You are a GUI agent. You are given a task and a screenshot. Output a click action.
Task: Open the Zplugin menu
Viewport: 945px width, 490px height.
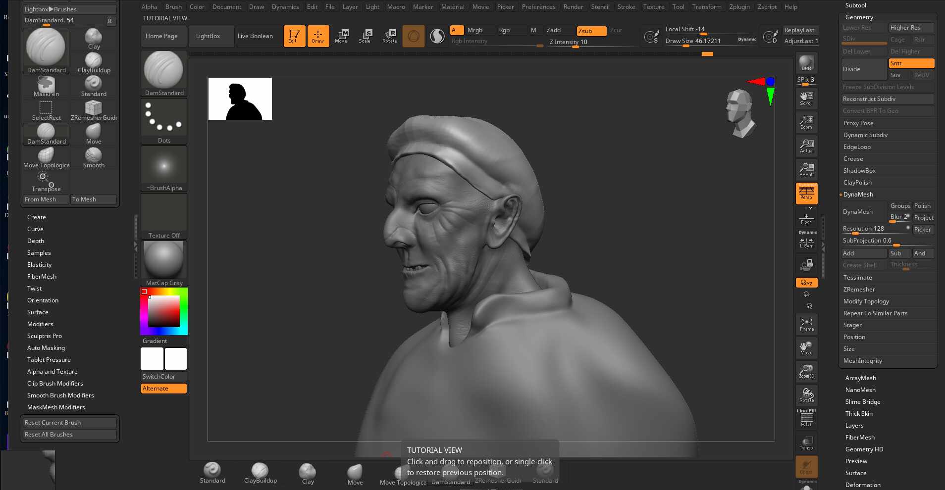coord(739,7)
